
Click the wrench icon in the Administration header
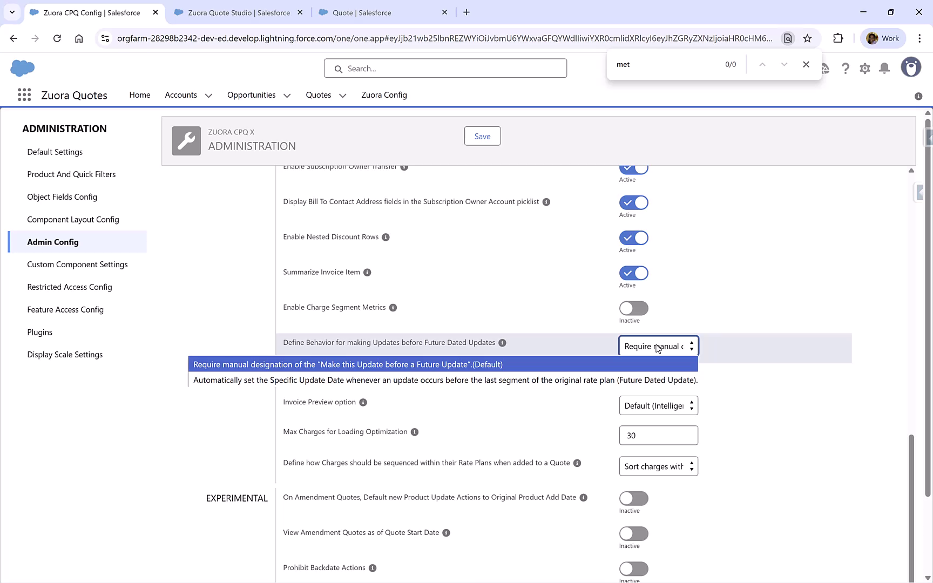186,140
